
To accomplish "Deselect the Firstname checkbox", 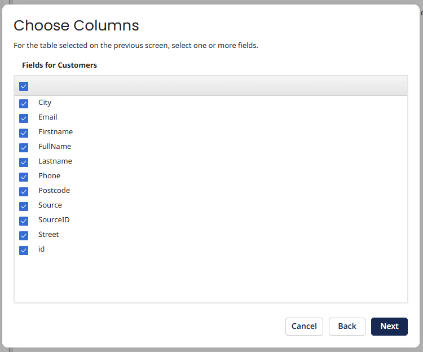I will [x=24, y=133].
